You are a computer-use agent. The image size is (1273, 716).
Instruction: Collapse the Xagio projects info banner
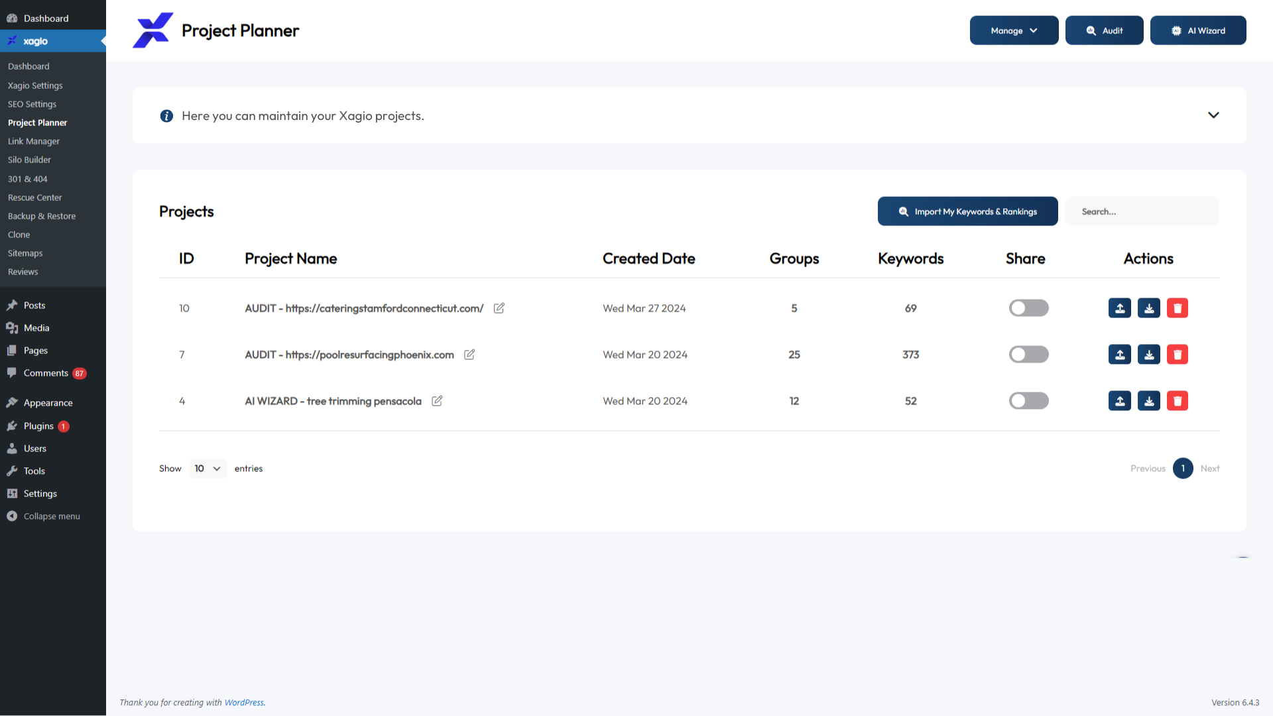coord(1213,115)
